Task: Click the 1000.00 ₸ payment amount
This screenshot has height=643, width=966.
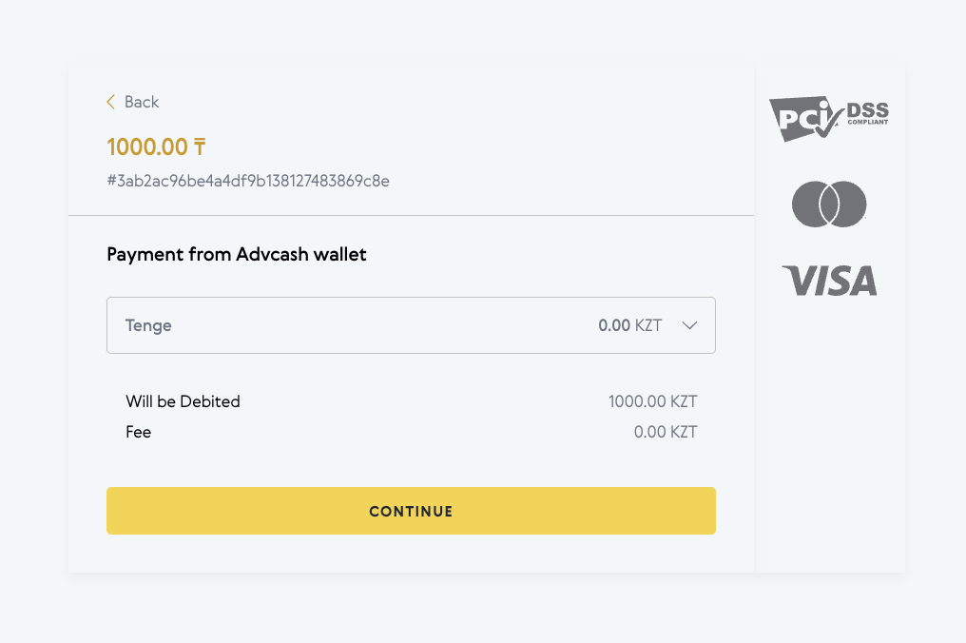Action: click(x=157, y=146)
